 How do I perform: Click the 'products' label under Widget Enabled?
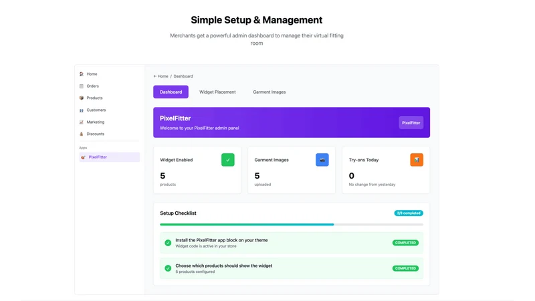pos(168,185)
